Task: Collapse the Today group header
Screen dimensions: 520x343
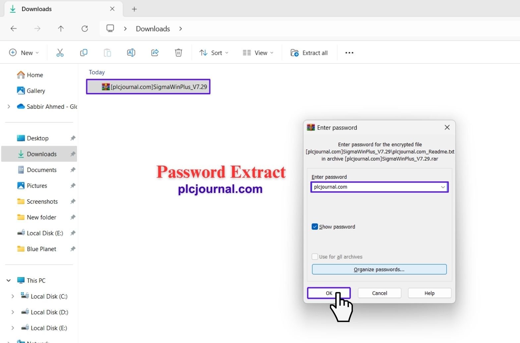Action: click(x=97, y=72)
